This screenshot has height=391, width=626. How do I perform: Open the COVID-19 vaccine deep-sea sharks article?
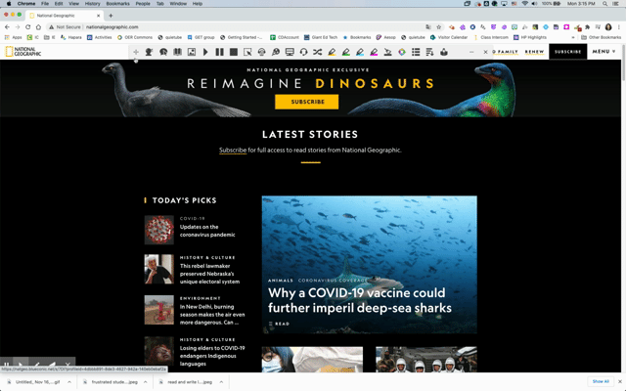point(360,300)
